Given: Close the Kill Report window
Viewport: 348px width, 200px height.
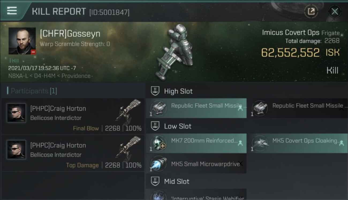Looking at the screenshot, I should coord(335,11).
